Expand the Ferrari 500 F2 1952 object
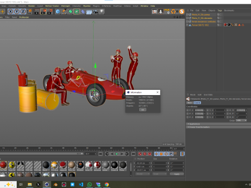Image resolution: width=251 pixels, height=188 pixels. point(187,25)
